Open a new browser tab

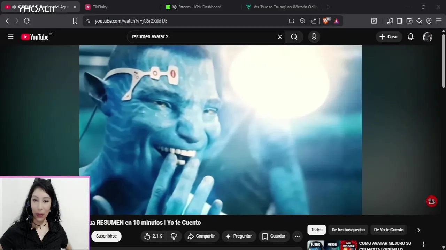[x=328, y=7]
